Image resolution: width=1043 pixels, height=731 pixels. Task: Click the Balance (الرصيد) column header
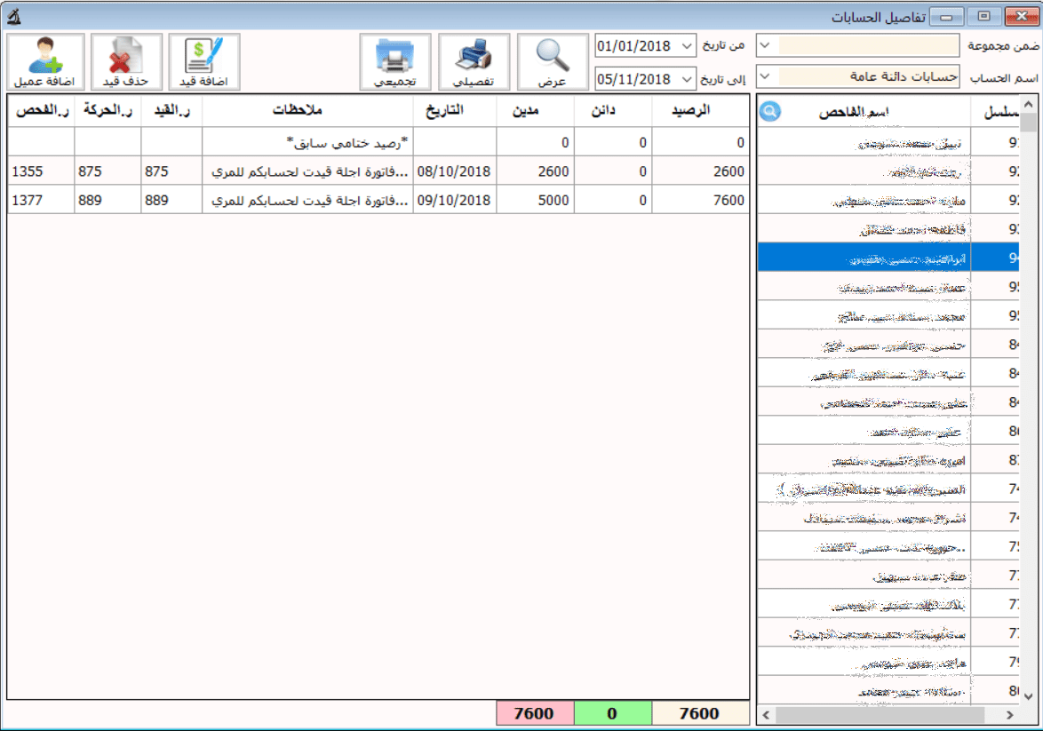tap(700, 111)
